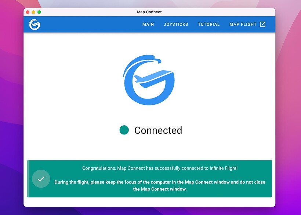Click the "Map Connect" window title
The image size is (301, 215).
coord(149,12)
